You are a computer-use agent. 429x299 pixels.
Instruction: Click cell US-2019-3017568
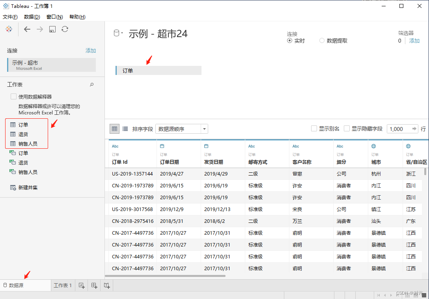tap(132, 209)
